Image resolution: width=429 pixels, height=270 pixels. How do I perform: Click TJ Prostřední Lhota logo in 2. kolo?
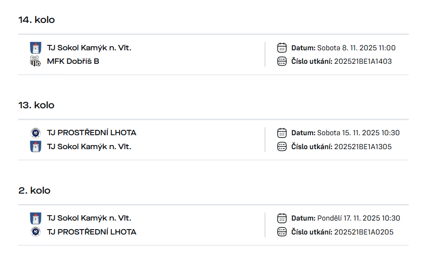[35, 232]
